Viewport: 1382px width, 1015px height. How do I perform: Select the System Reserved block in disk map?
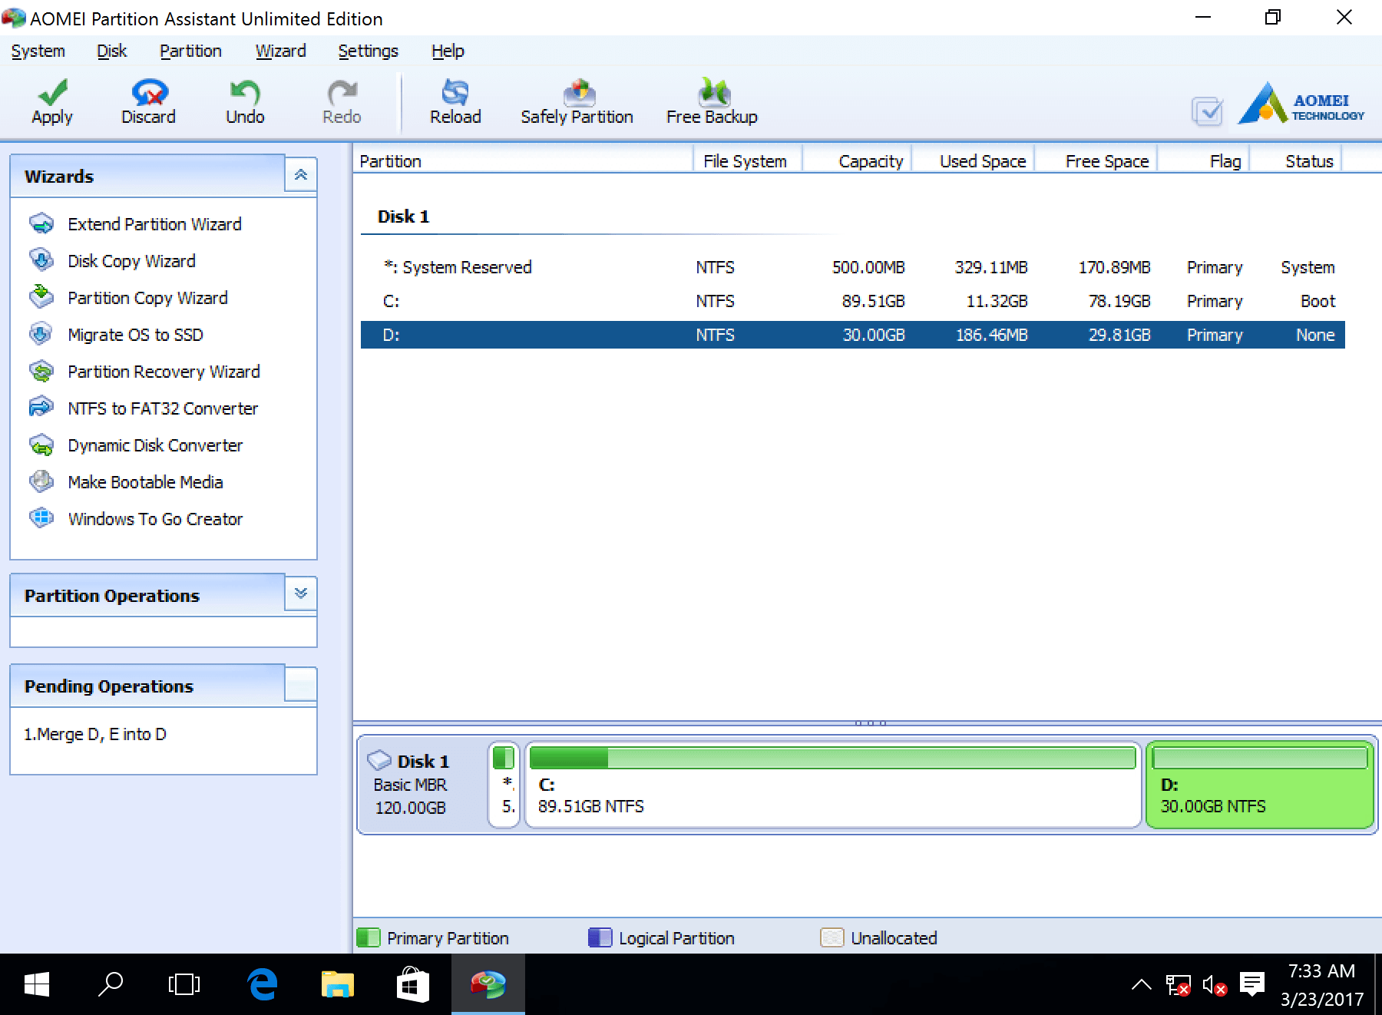pyautogui.click(x=504, y=785)
